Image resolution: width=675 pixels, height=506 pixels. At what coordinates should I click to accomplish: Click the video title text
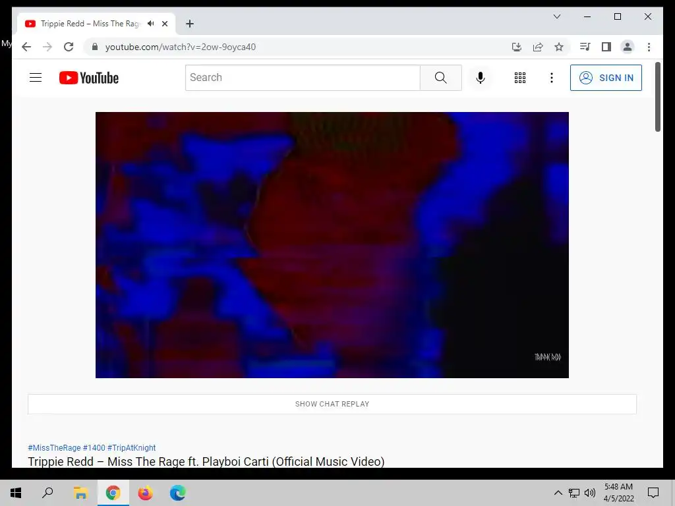click(206, 461)
